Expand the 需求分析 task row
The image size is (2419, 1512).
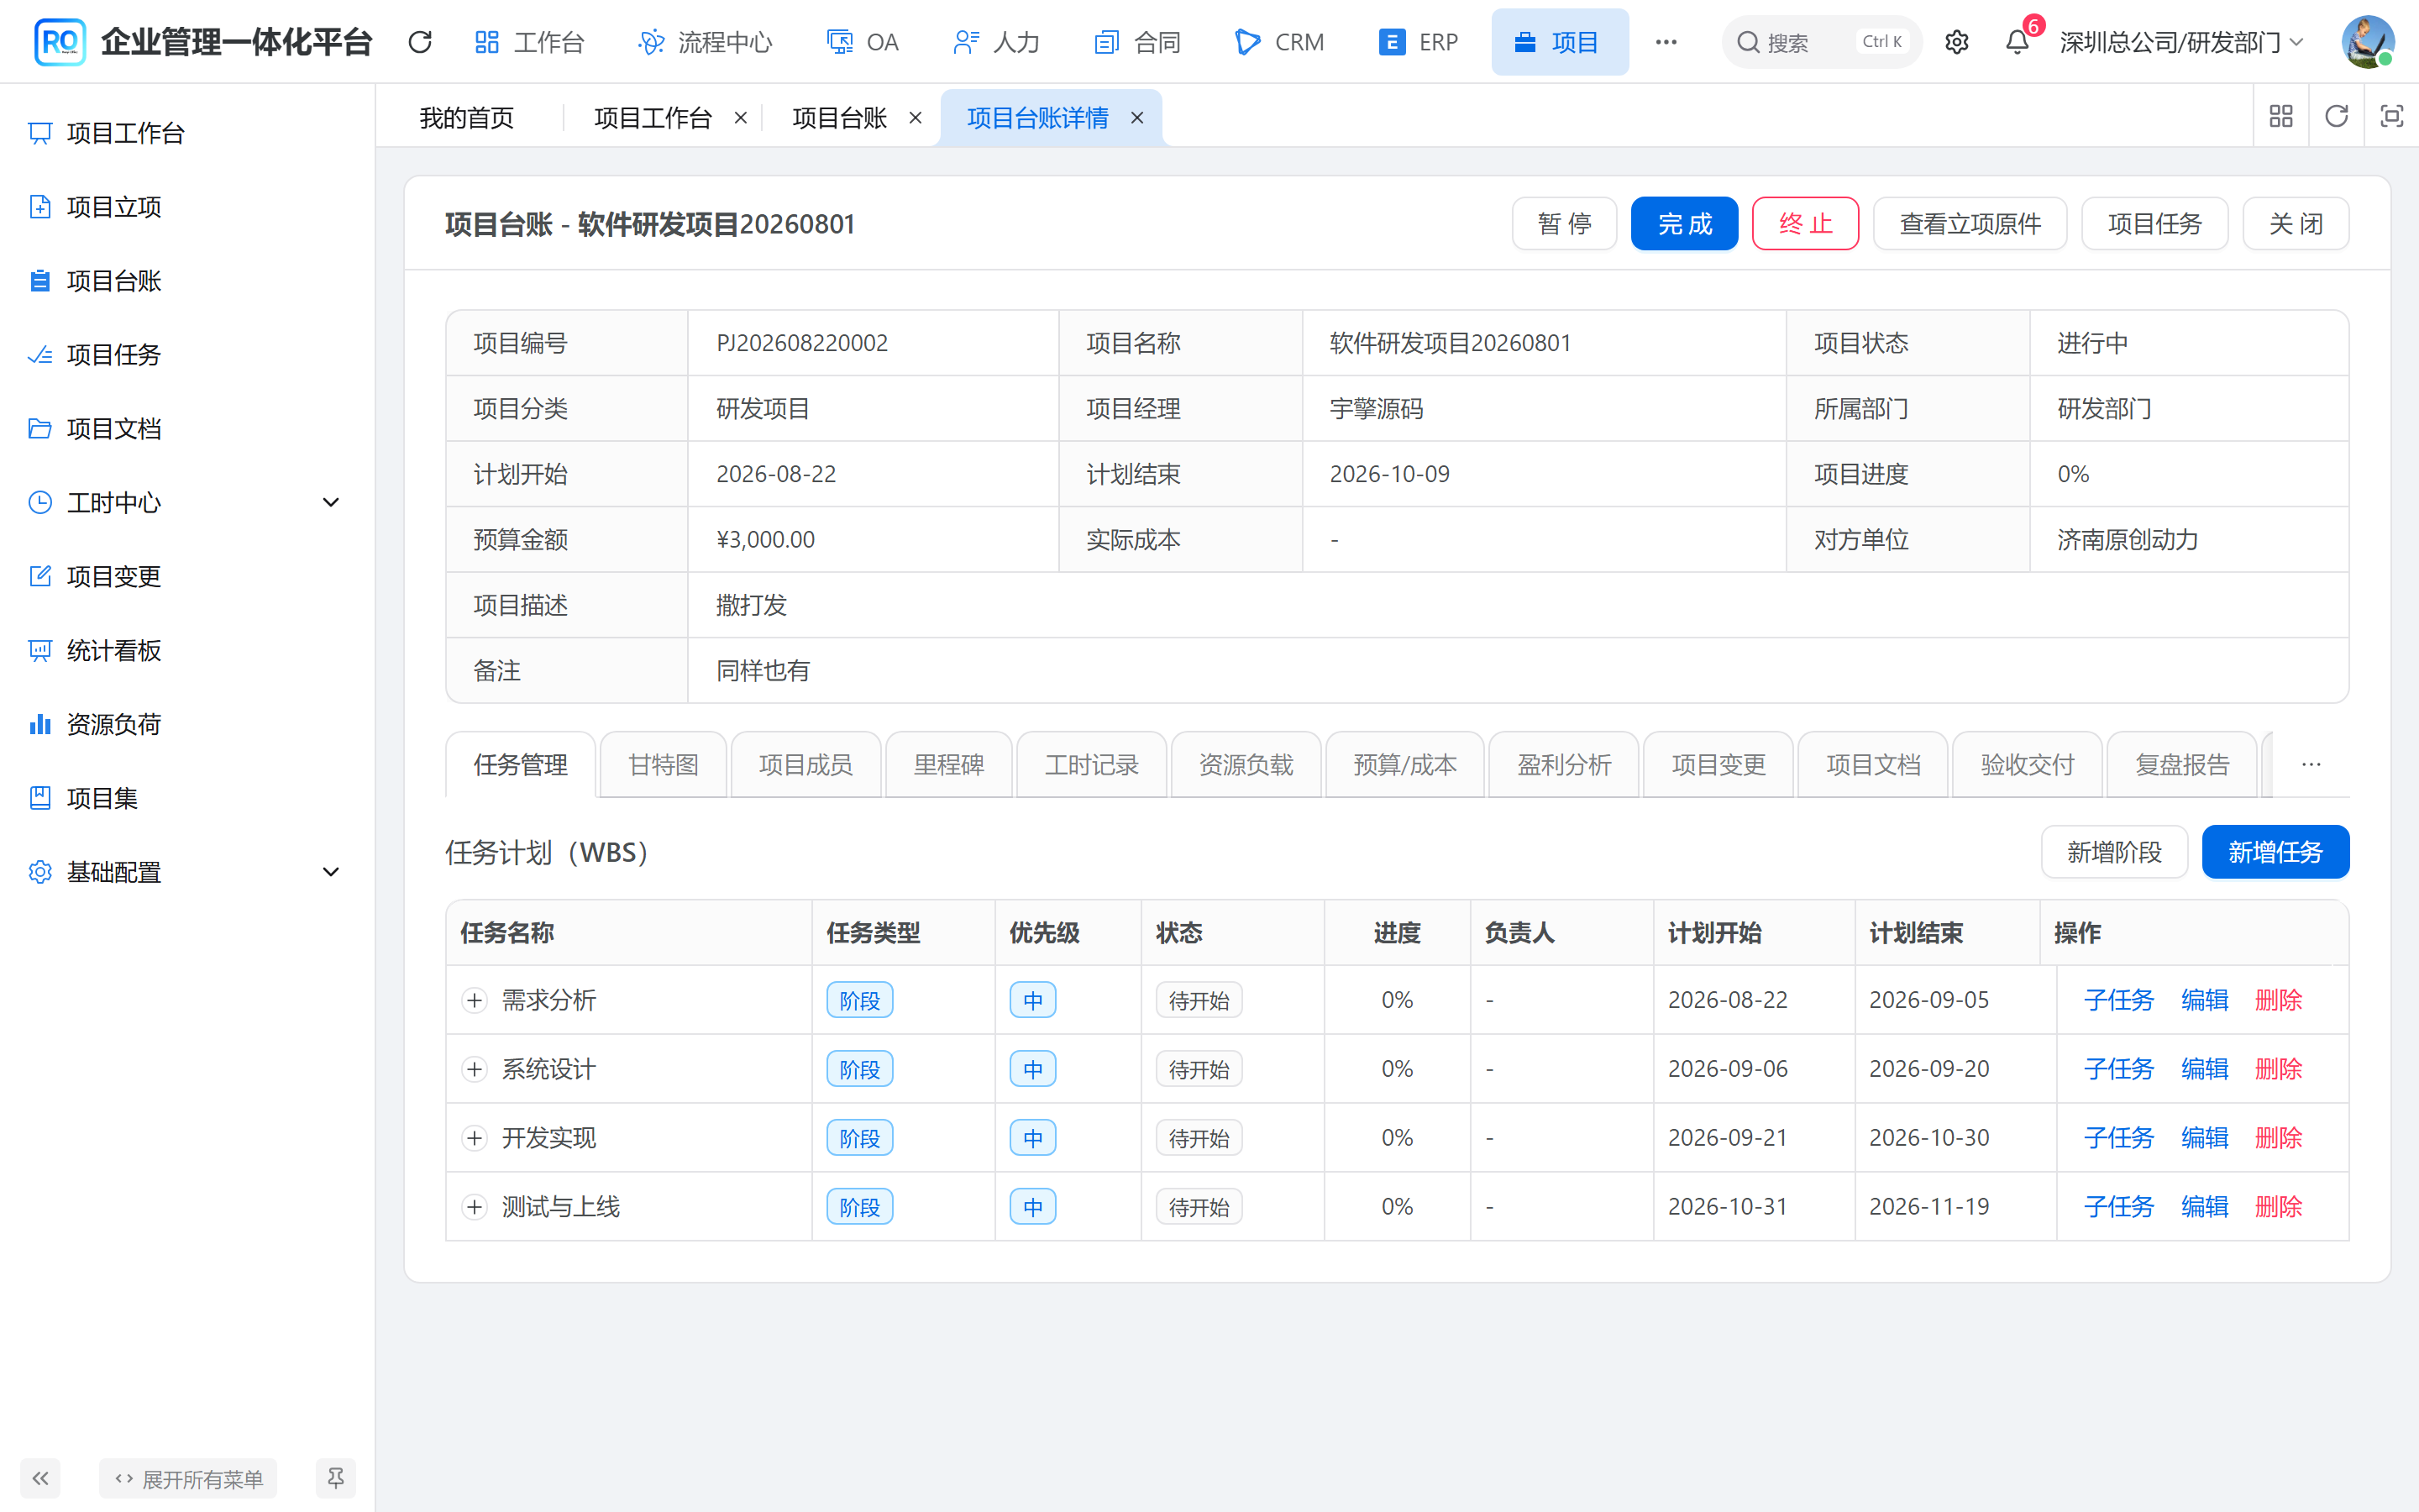click(x=475, y=1000)
